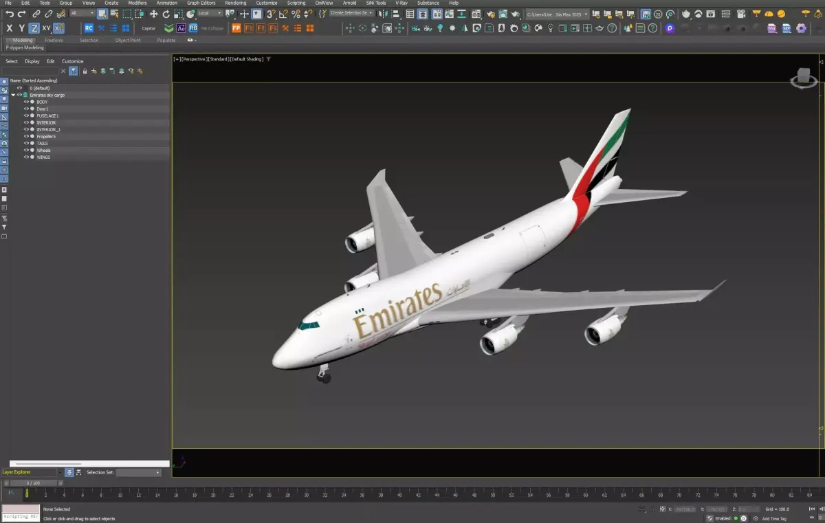Choose the Select and Move tool
The image size is (825, 523).
coord(153,14)
